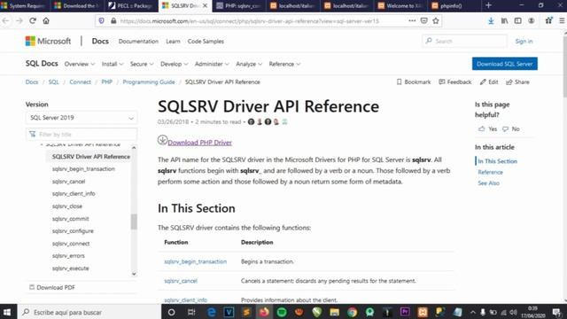Screen dimensions: 567x319
Task: Open the Firefox hamburger menu
Action: [x=562, y=21]
